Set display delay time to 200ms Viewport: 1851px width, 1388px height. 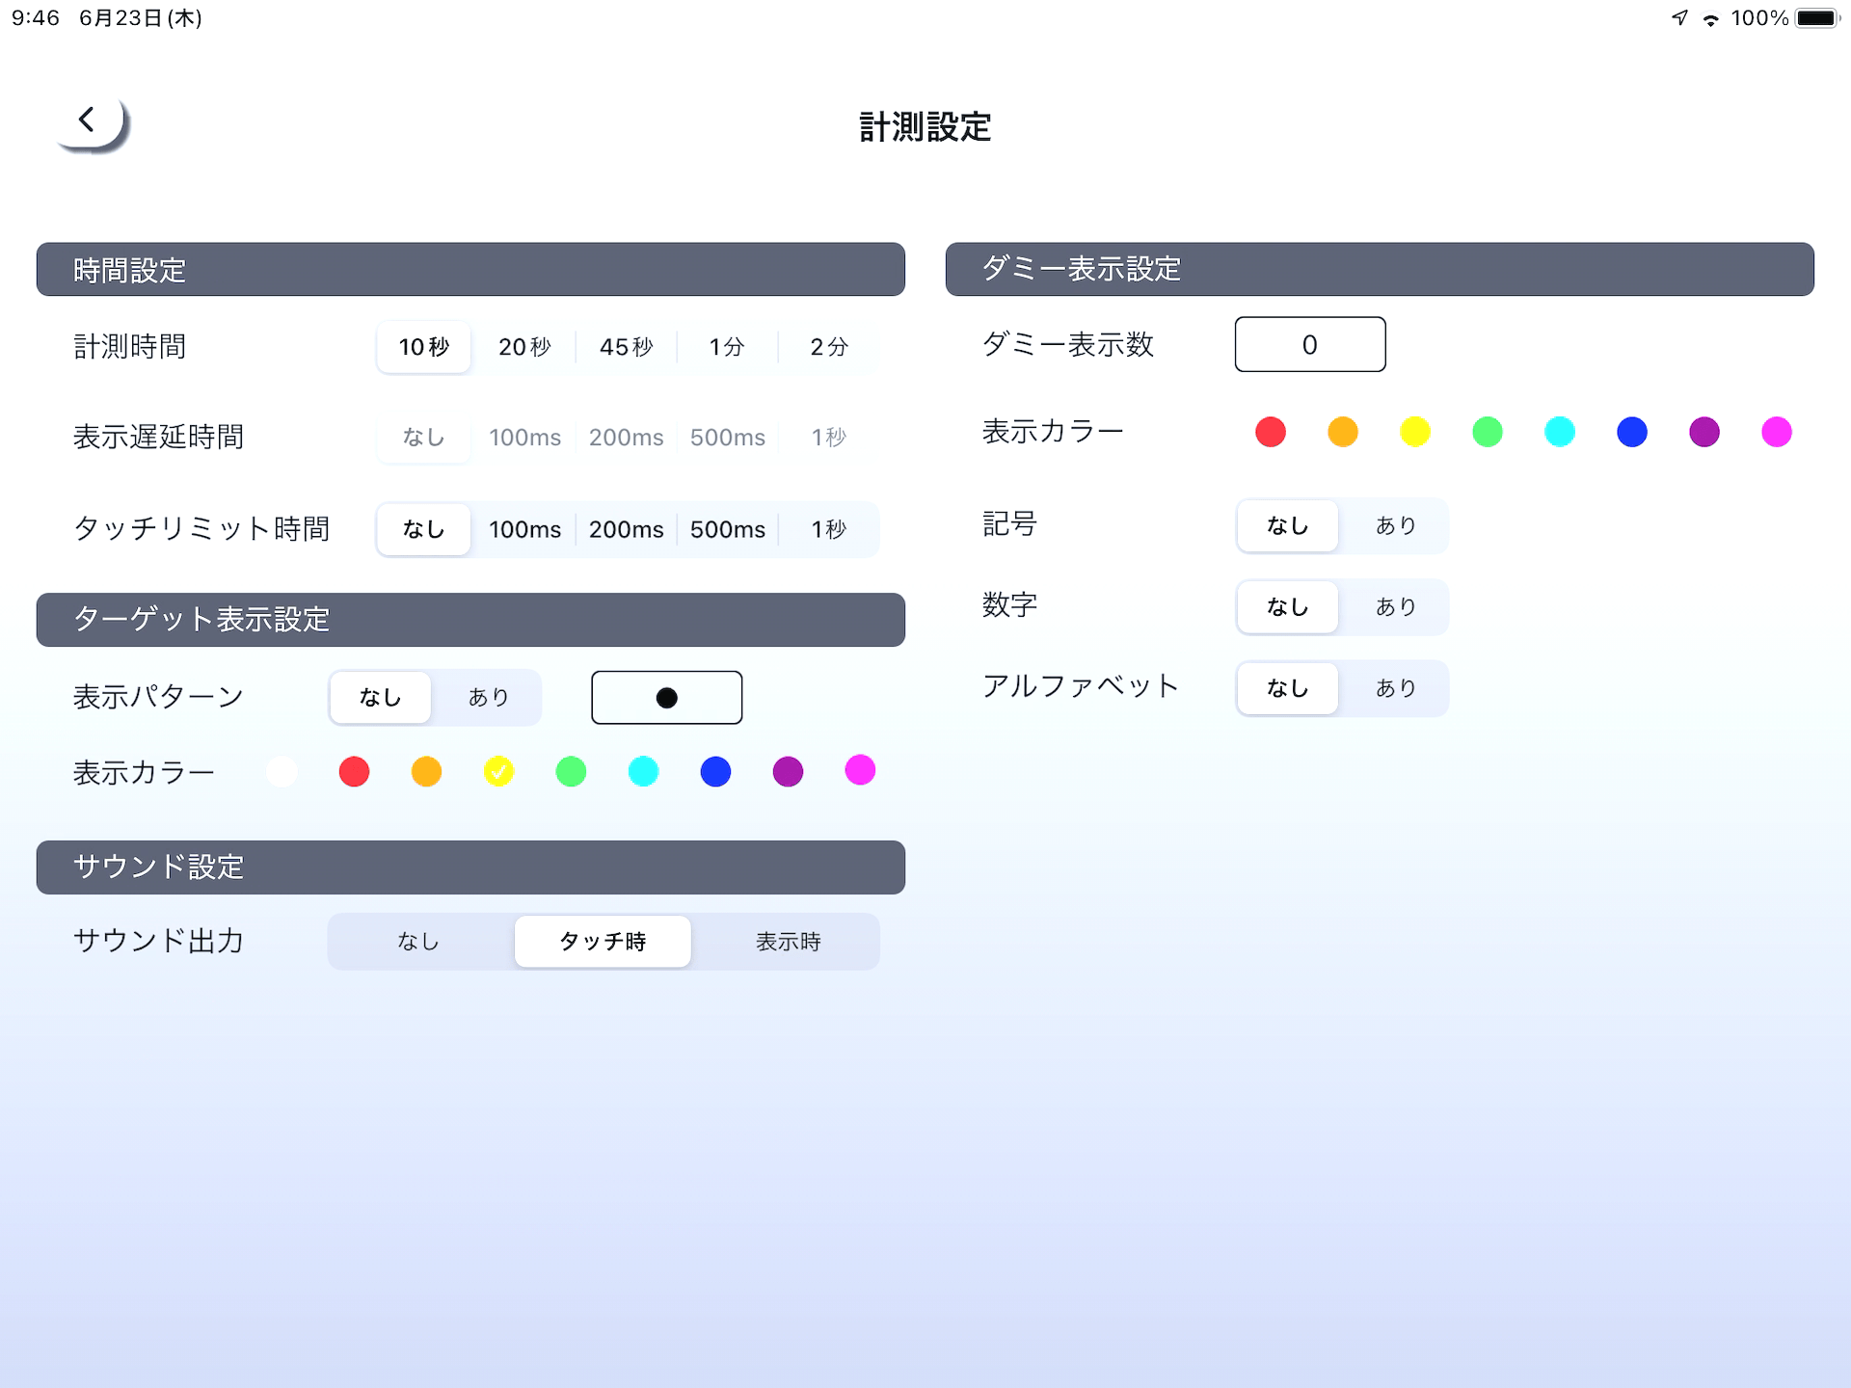pos(626,438)
